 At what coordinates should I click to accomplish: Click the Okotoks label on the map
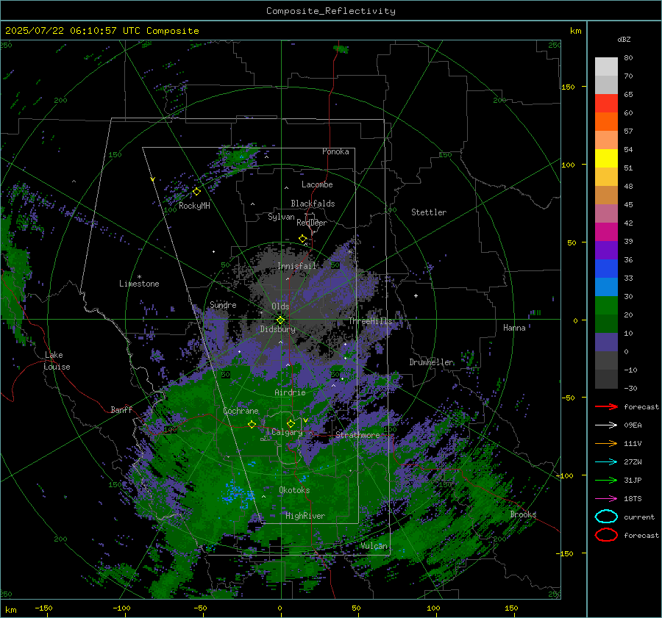(294, 490)
